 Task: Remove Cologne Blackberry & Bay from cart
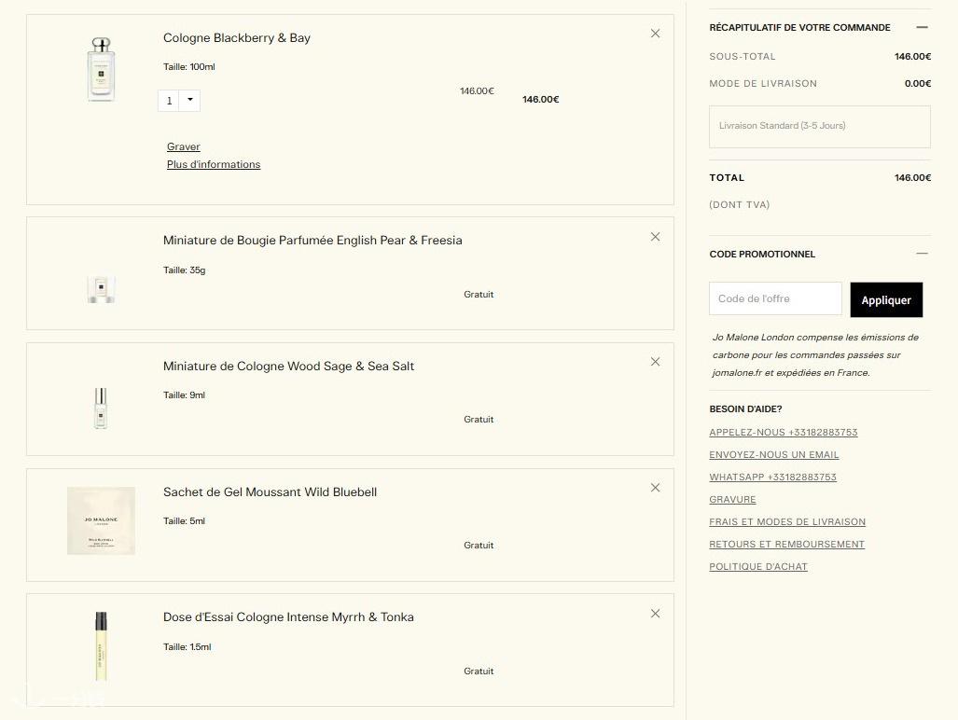(655, 34)
